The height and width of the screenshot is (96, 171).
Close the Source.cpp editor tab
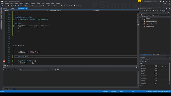pos(27,9)
